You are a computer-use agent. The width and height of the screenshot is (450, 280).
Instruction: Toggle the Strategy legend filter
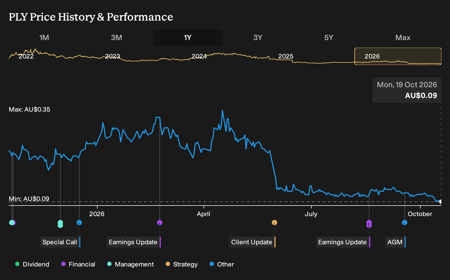pos(182,264)
